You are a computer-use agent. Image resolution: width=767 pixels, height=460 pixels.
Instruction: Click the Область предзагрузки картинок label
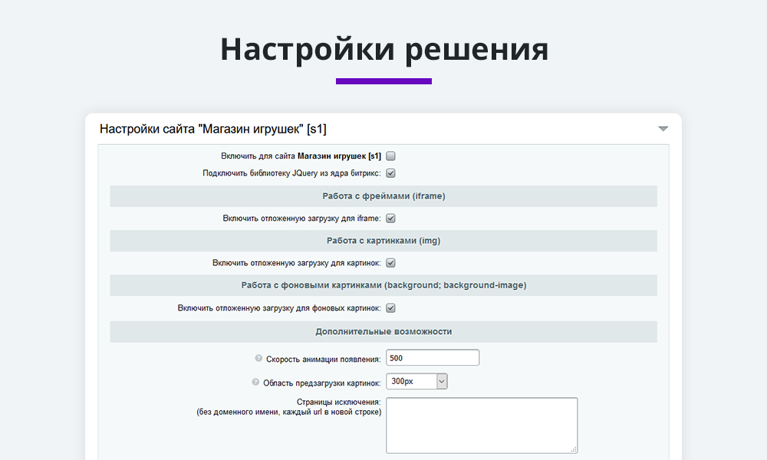tap(322, 383)
